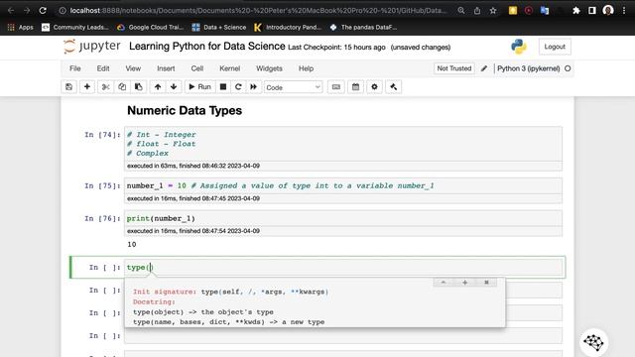Image resolution: width=635 pixels, height=357 pixels.
Task: Open the Widgets menu
Action: coord(269,68)
